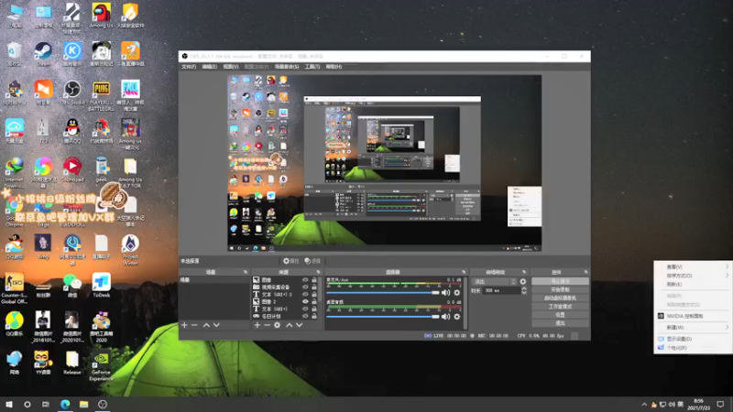Screen dimensions: 733x412
Task: Add a new scene with plus icon
Action: [x=184, y=325]
